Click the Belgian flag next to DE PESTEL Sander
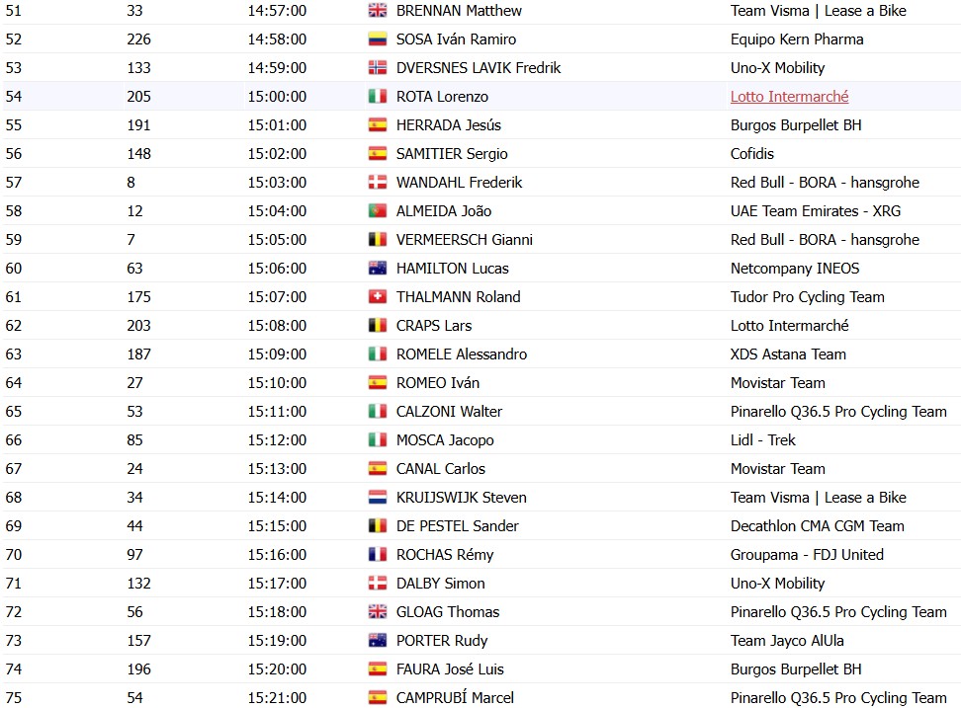Screen dimensions: 961x708 [x=378, y=526]
